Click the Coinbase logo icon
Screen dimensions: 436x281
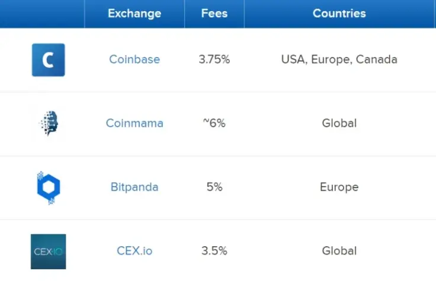coord(48,60)
